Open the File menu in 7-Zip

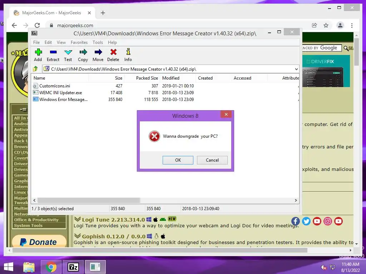[36, 42]
